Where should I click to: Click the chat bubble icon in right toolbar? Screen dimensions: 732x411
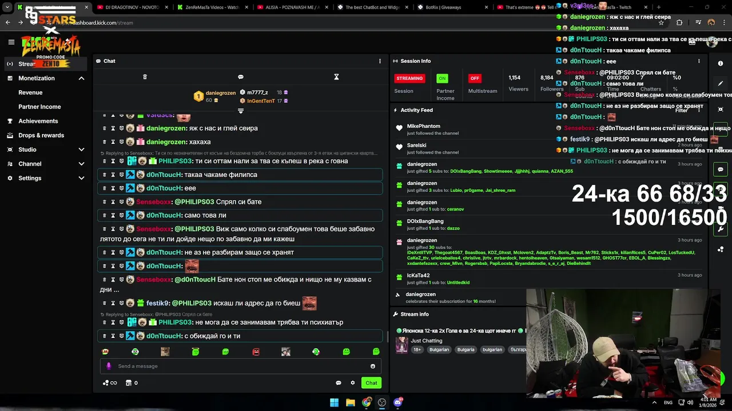click(721, 170)
